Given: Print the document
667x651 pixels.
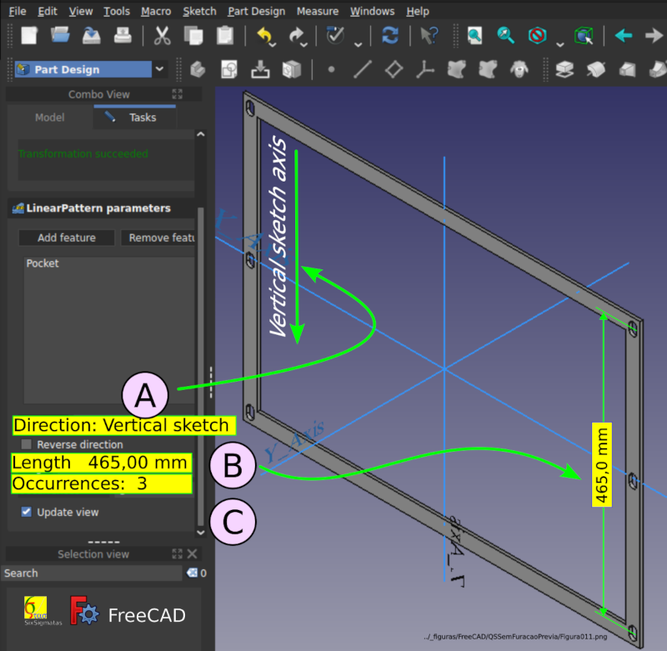Looking at the screenshot, I should click(x=123, y=35).
